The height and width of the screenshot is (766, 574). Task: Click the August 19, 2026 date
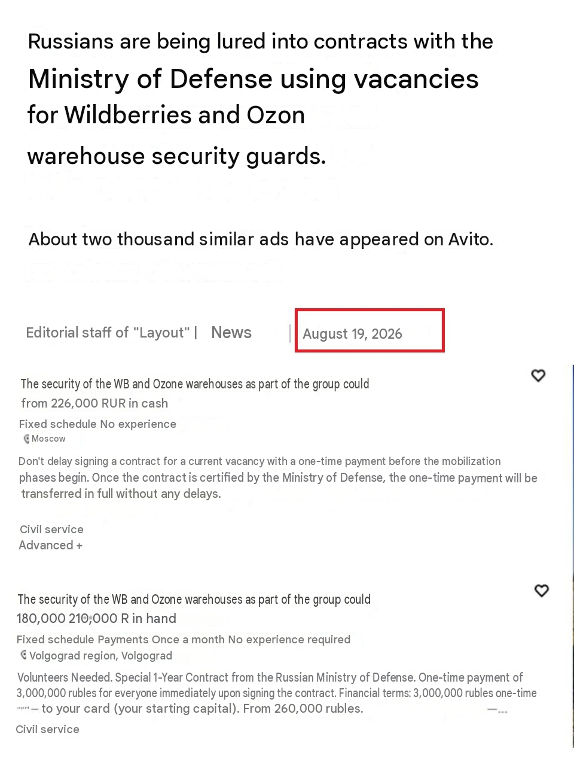pos(352,334)
